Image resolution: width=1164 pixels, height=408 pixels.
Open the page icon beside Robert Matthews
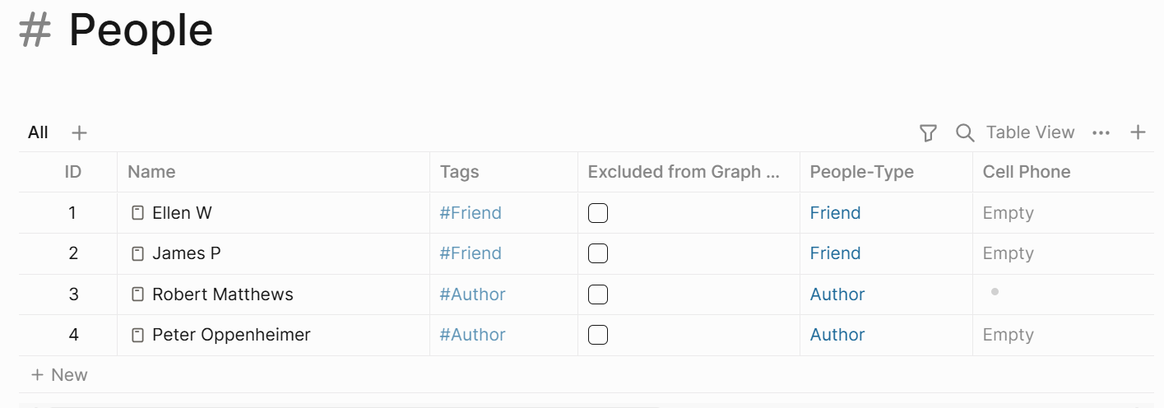[x=138, y=294]
